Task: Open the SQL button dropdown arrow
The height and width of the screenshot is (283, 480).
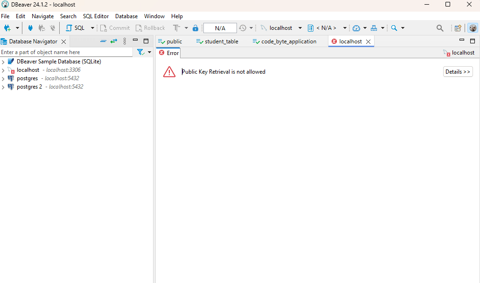Action: coord(92,28)
